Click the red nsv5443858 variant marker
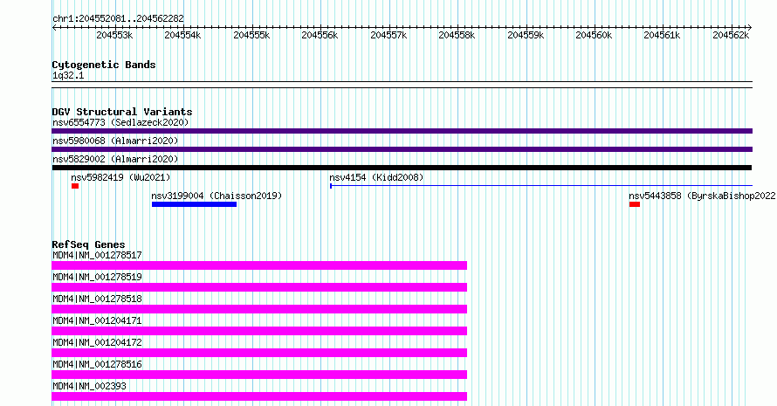 tap(635, 204)
